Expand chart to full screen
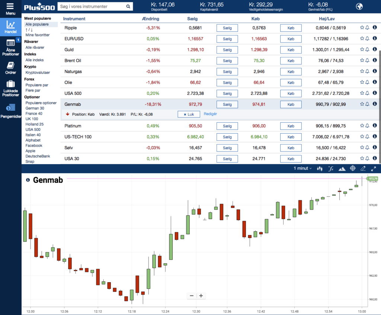Image resolution: width=381 pixels, height=315 pixels. click(x=374, y=169)
